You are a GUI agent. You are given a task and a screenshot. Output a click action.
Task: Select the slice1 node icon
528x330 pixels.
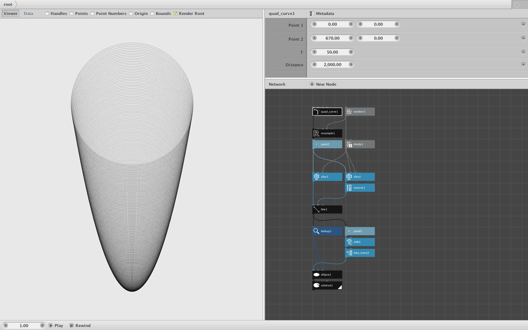coord(316,176)
